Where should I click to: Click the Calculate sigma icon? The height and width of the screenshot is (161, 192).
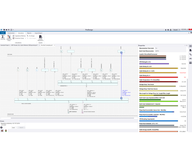tap(3, 37)
